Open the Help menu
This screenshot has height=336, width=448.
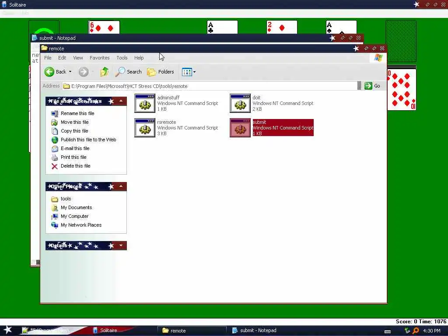139,58
